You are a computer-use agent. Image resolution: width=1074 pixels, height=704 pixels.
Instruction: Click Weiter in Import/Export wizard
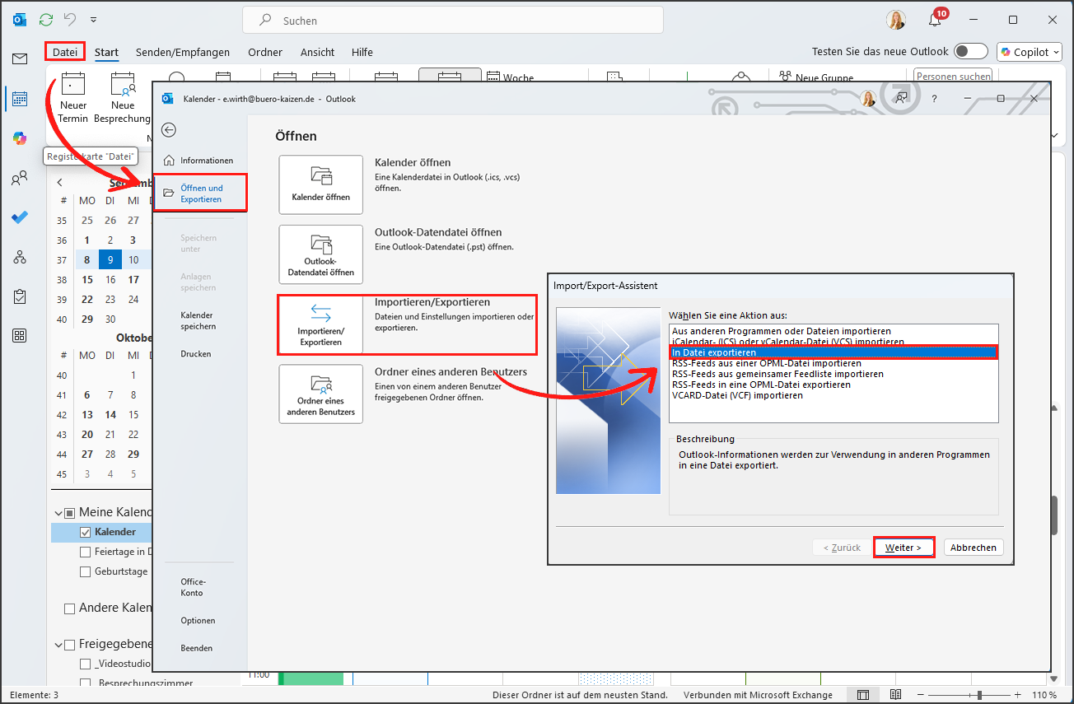(904, 548)
